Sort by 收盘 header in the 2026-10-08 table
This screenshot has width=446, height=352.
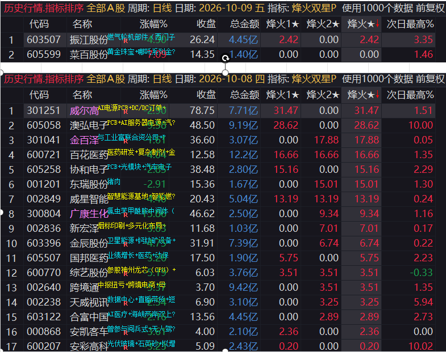pyautogui.click(x=206, y=95)
